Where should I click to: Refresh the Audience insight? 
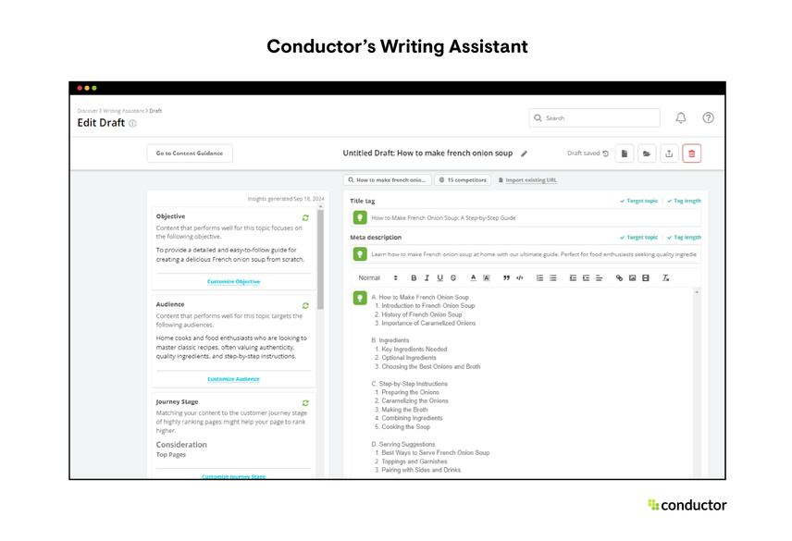tap(305, 306)
